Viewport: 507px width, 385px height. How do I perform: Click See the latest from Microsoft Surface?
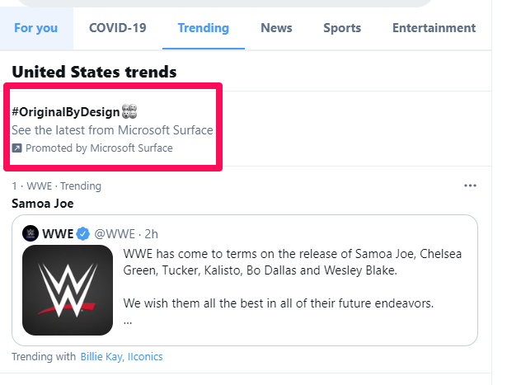[x=112, y=130]
